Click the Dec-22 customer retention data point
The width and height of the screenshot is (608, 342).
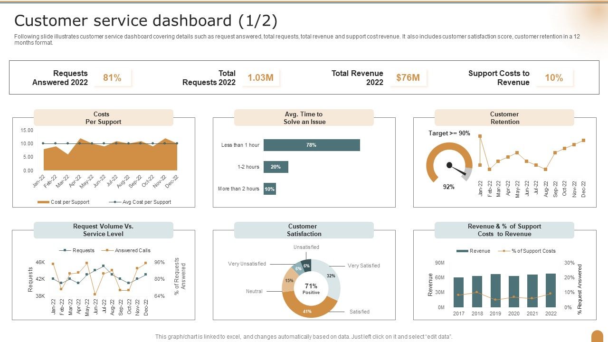[583, 140]
